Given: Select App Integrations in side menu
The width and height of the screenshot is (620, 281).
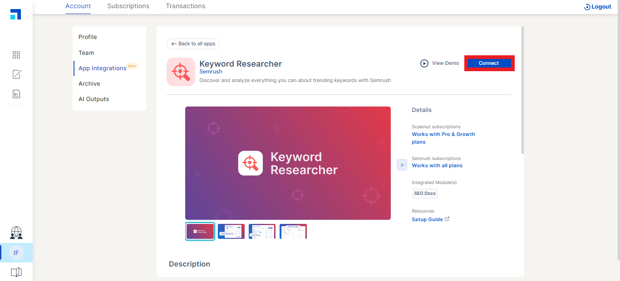Looking at the screenshot, I should click(x=102, y=68).
